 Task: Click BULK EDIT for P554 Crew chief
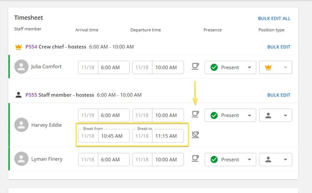(278, 47)
